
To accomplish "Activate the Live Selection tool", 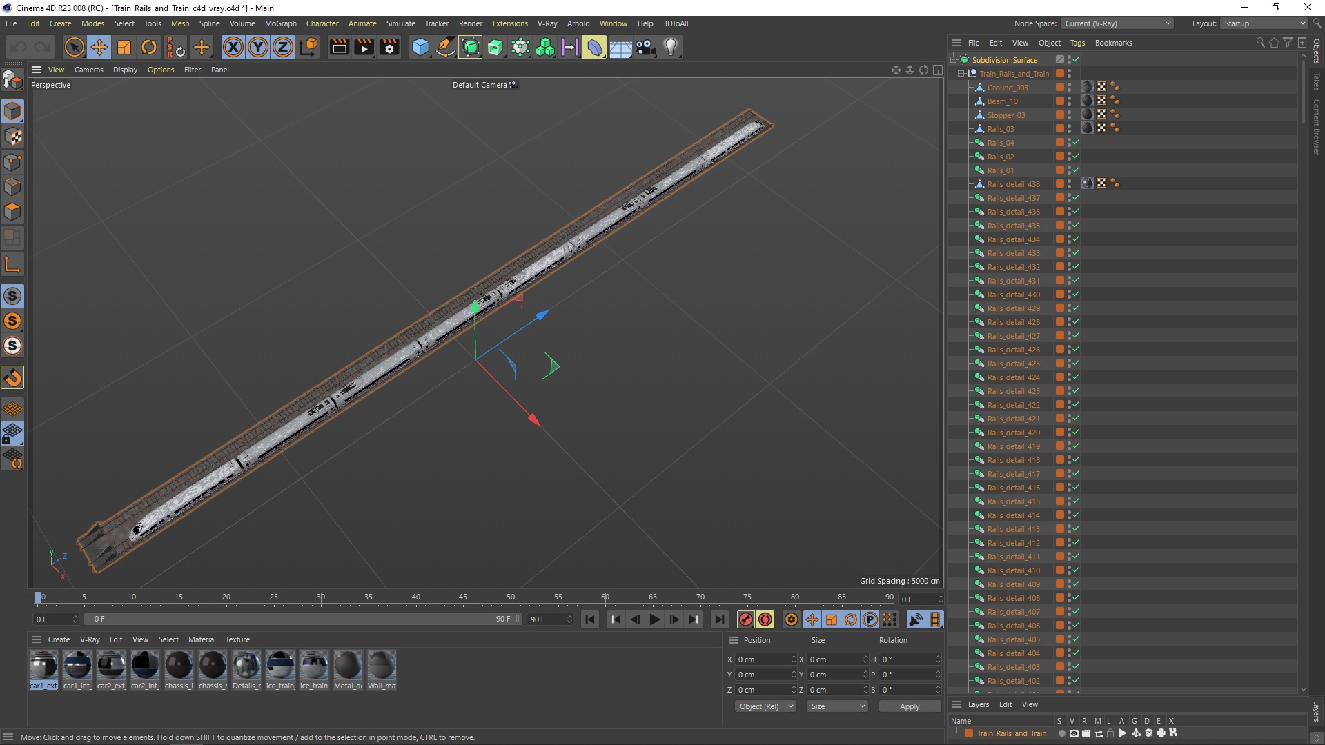I will (74, 47).
